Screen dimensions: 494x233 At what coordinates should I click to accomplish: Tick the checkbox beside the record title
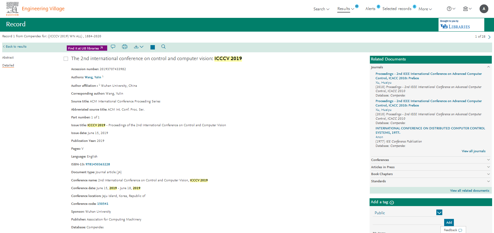(66, 59)
